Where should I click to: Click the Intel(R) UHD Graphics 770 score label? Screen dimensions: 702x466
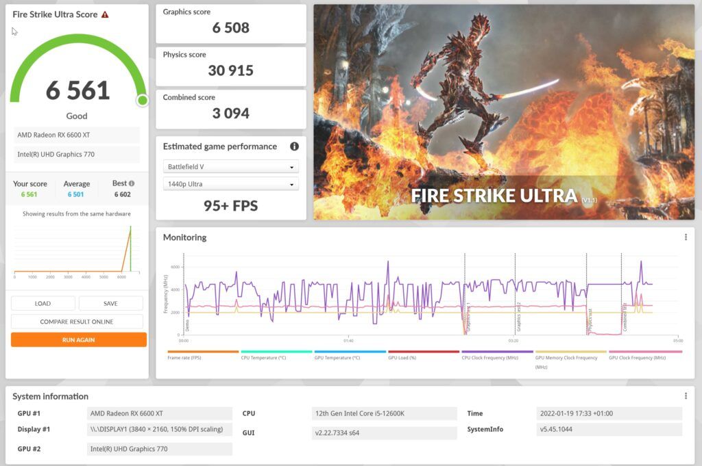coord(77,155)
